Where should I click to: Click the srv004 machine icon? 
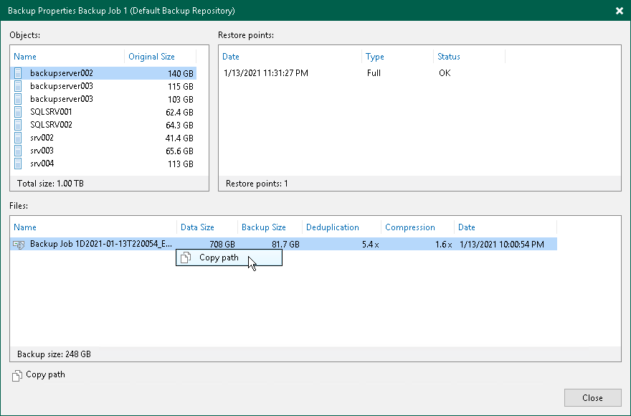coord(17,164)
